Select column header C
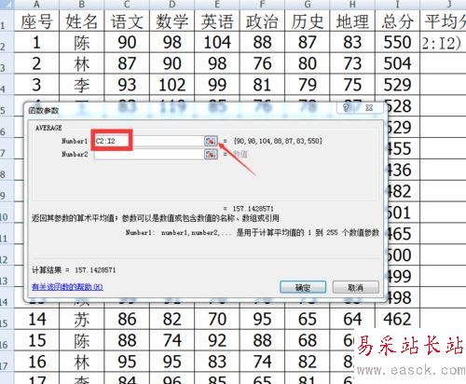The width and height of the screenshot is (466, 384). point(127,5)
